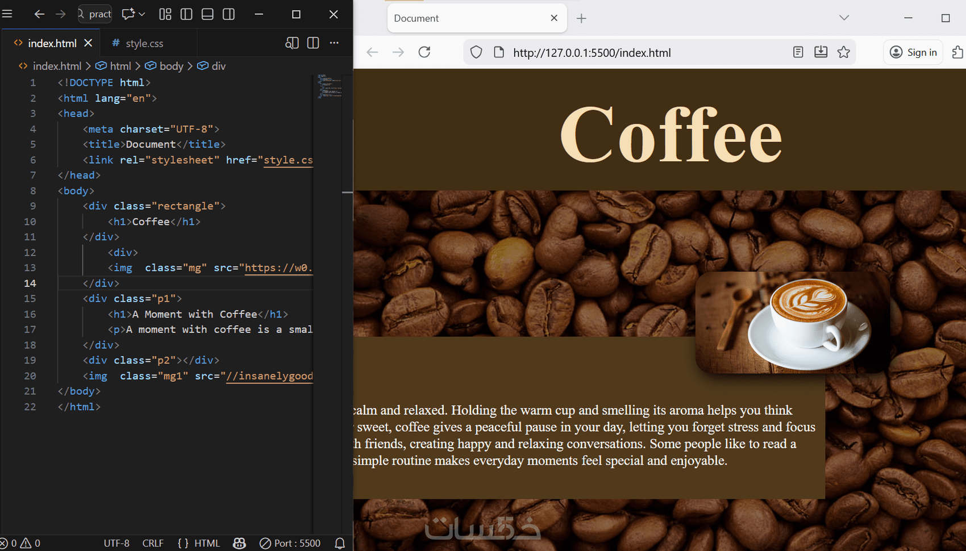Click the latte cup image on the page

click(793, 322)
